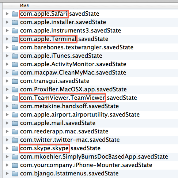Click the com.reederapp.mac.savedState folder icon
The image size is (178, 178).
(x=15, y=132)
